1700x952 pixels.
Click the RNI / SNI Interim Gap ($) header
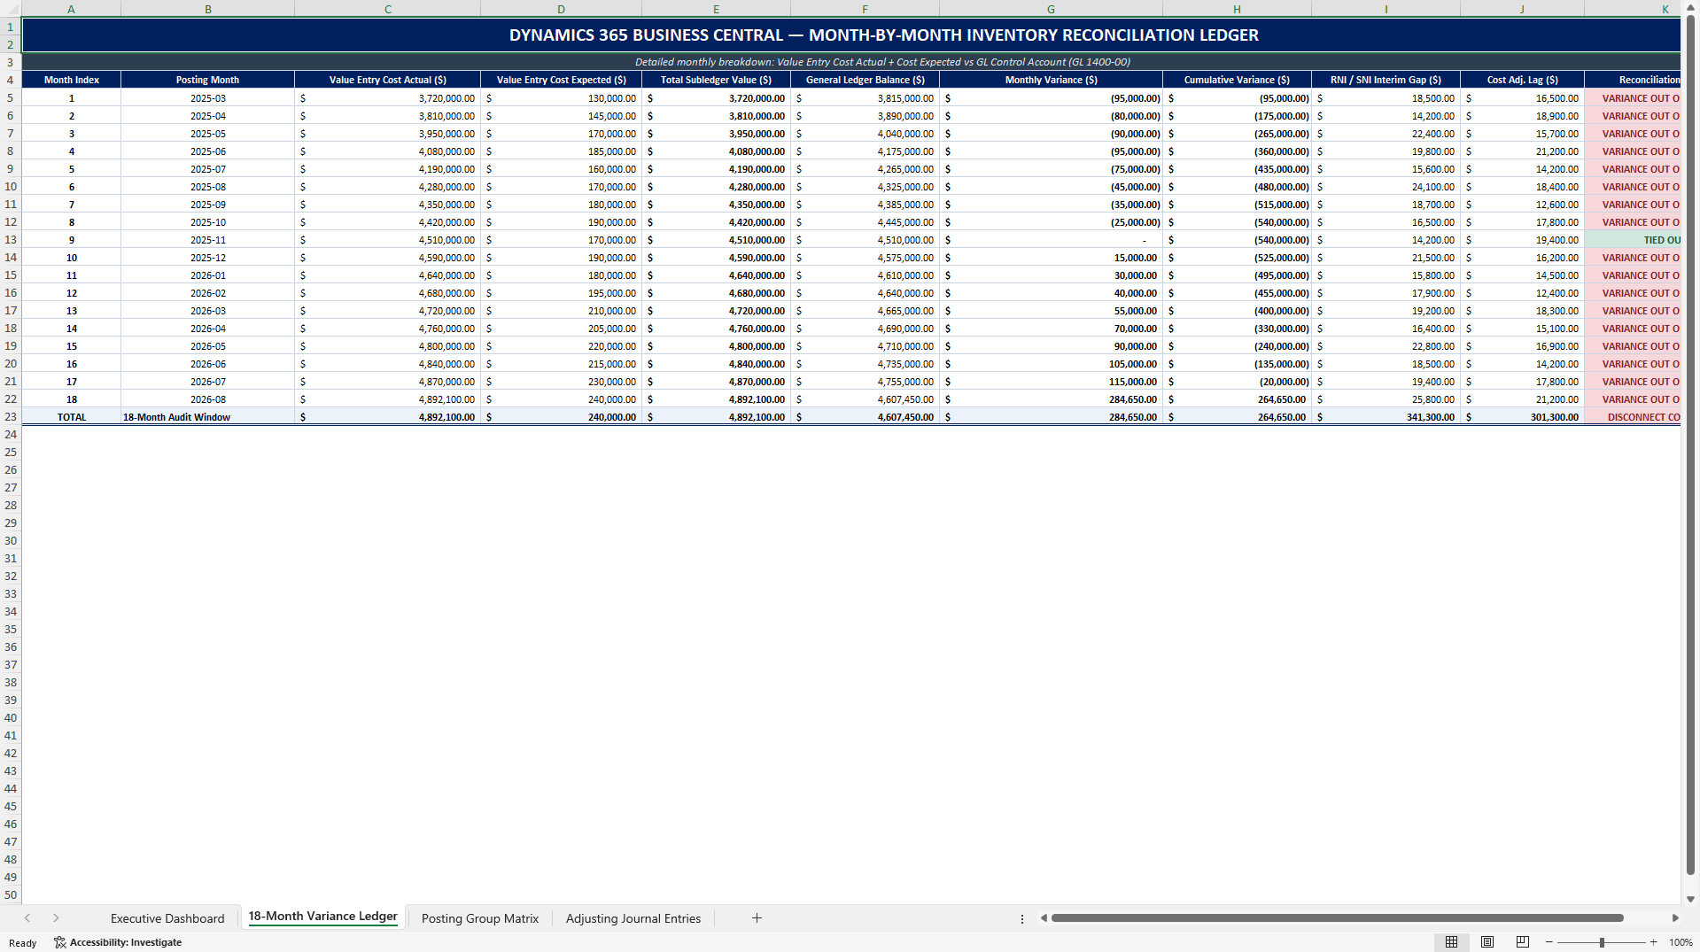[x=1386, y=80]
